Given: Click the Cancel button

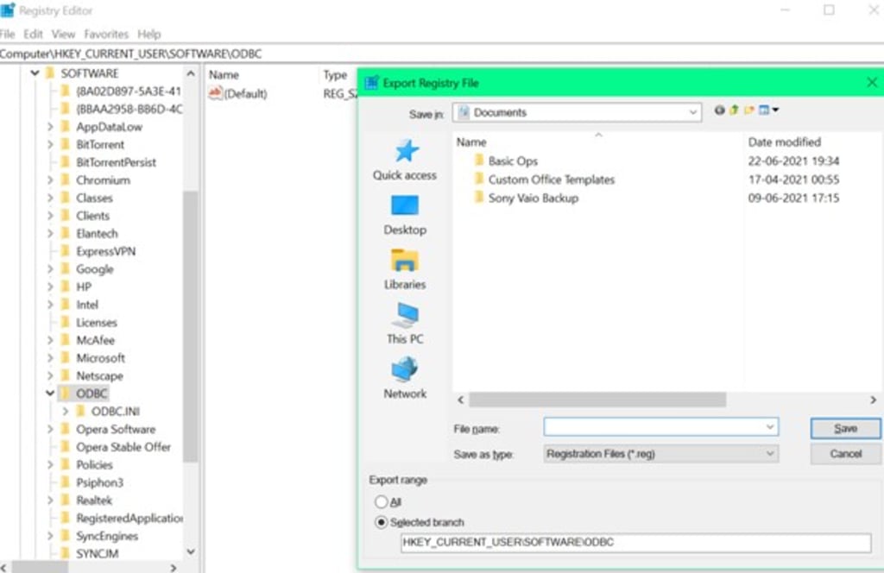Looking at the screenshot, I should [845, 454].
